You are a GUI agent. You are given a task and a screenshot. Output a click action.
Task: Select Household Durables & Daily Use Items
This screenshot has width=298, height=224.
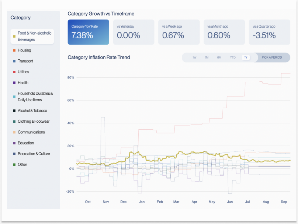(x=35, y=97)
